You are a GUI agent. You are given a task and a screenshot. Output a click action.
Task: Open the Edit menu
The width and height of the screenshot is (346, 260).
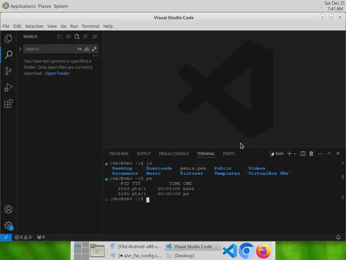tap(17, 26)
